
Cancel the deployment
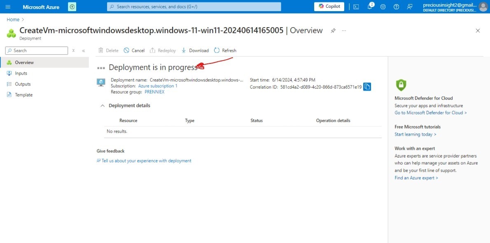click(x=134, y=50)
